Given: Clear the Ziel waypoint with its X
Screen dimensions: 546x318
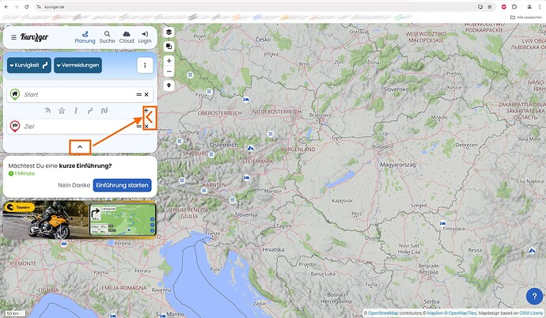Looking at the screenshot, I should pos(146,127).
